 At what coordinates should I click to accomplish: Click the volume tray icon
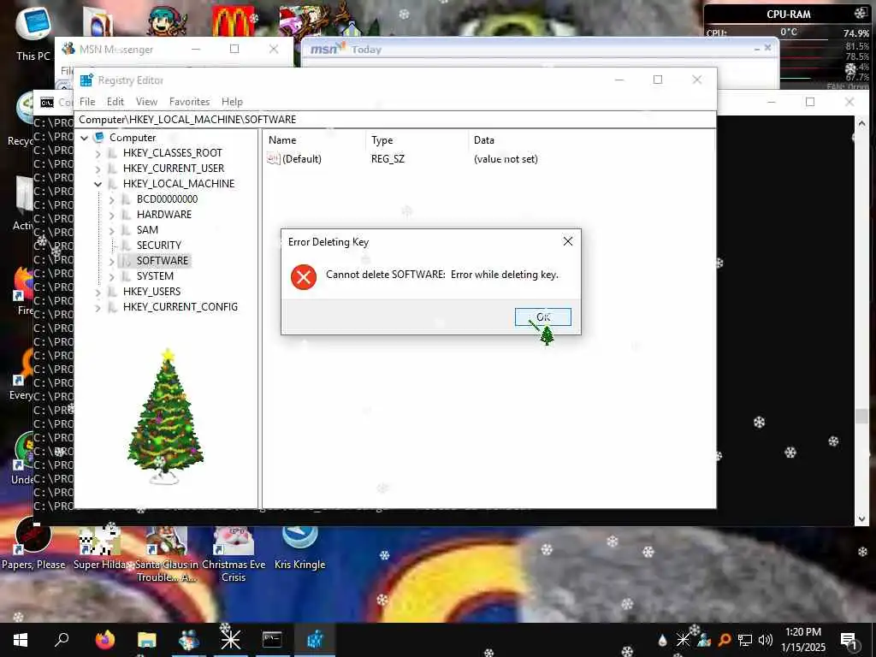(765, 640)
